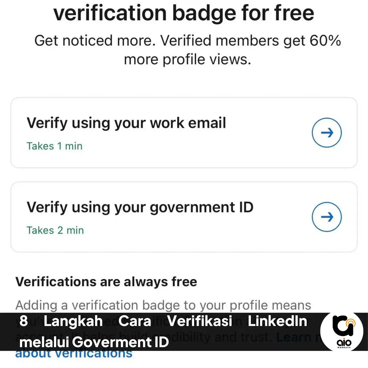Click the "60%" figure in the subtitle

pos(325,41)
